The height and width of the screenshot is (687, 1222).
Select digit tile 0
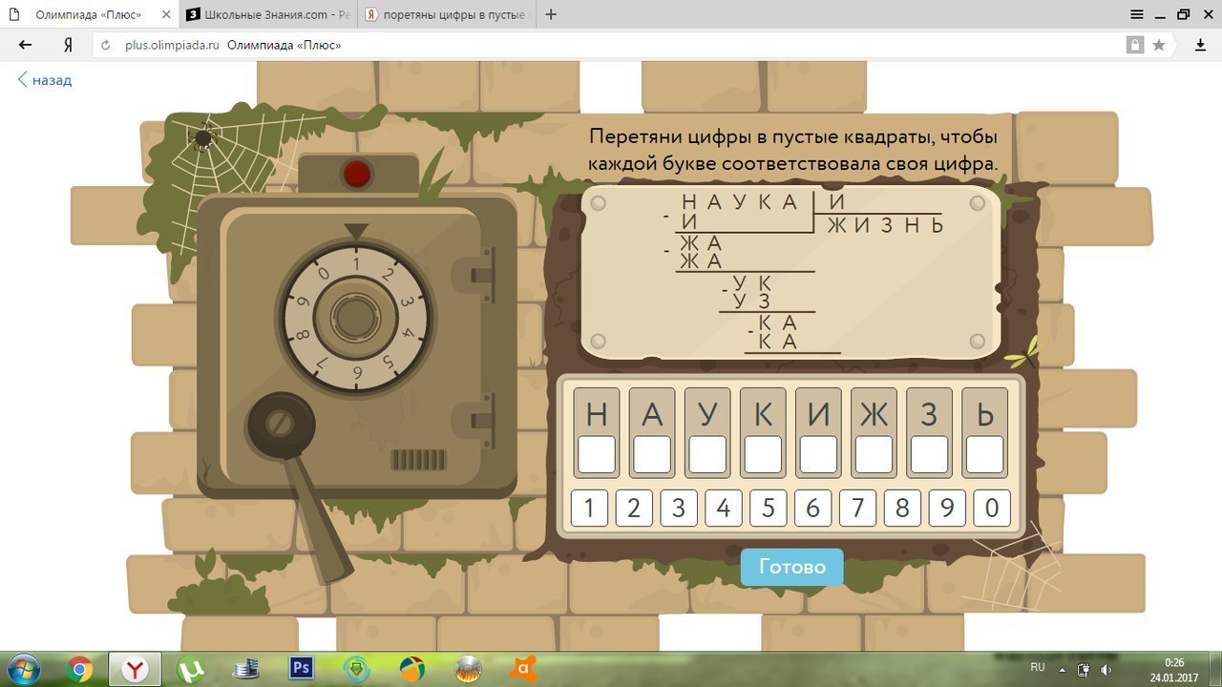[992, 509]
